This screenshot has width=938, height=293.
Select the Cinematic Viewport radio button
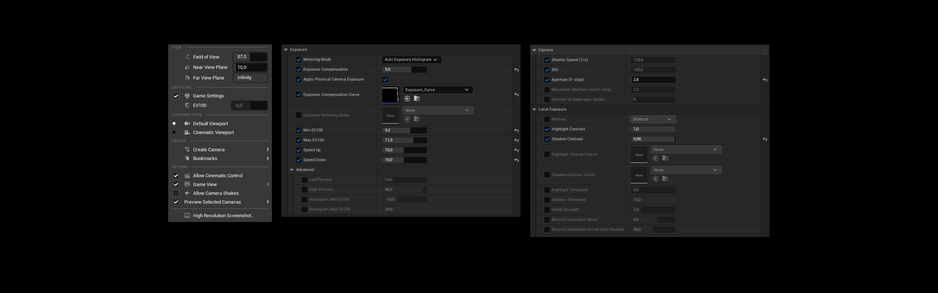174,132
